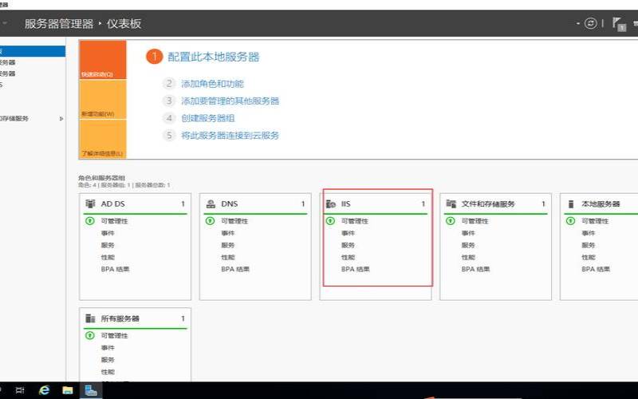Click the 添加角色和功能 link
The image size is (638, 399).
click(212, 84)
